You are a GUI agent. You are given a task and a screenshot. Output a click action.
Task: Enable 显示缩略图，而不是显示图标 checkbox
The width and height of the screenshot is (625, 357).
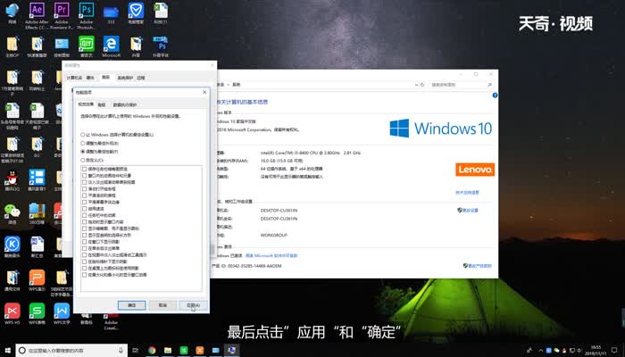tap(85, 228)
